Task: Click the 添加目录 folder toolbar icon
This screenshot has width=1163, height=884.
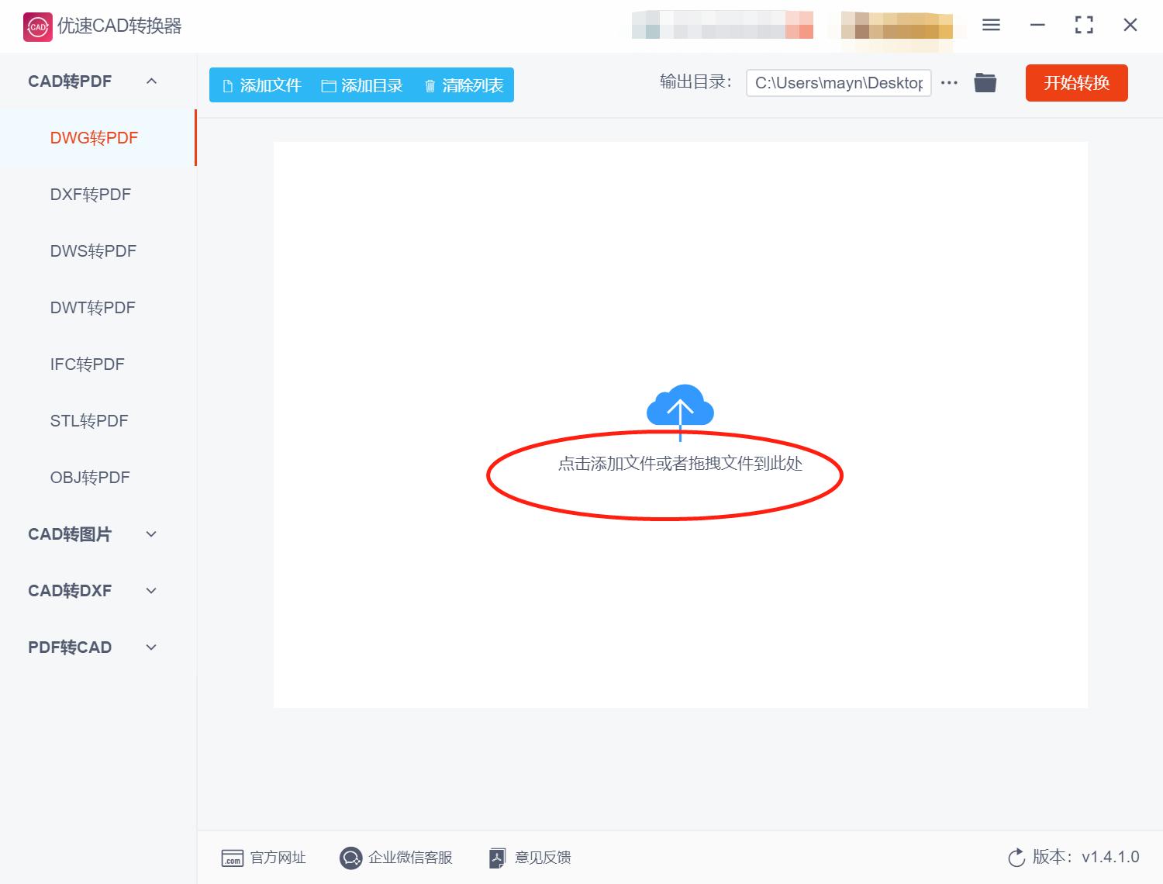Action: click(329, 85)
